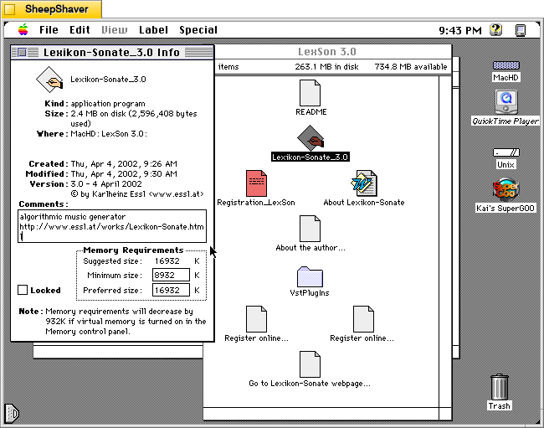Open the Apple menu
The width and height of the screenshot is (544, 428).
point(23,30)
